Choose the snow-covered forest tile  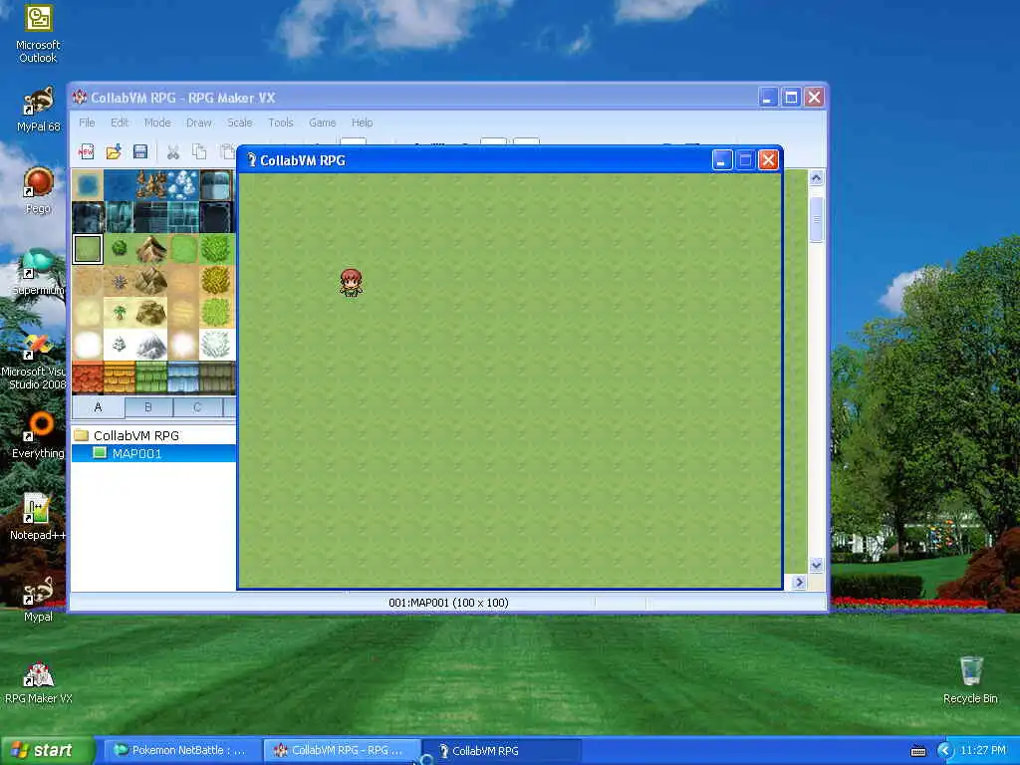pos(215,345)
